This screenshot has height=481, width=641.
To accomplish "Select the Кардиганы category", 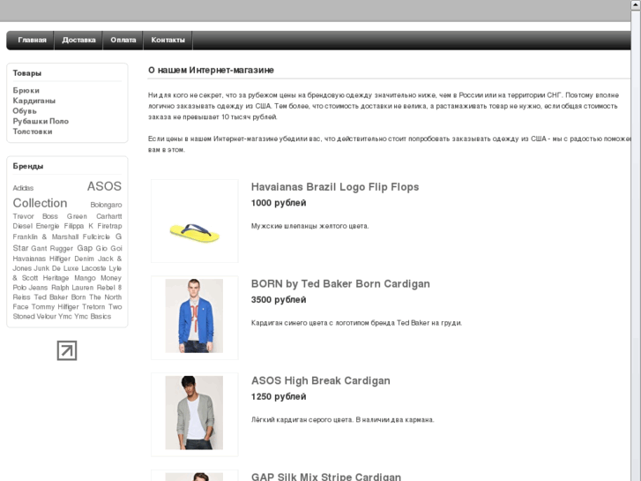I will [x=34, y=101].
